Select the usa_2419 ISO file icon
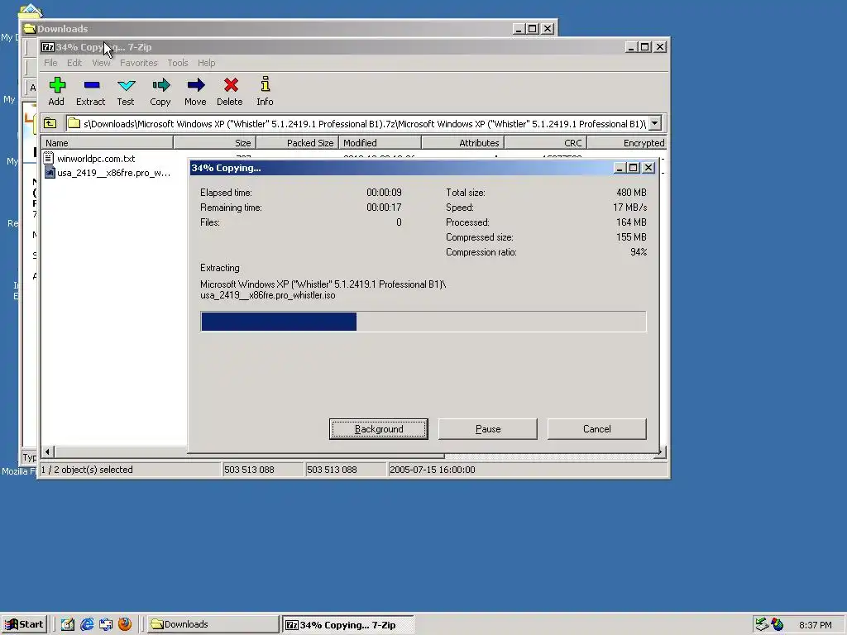This screenshot has height=635, width=847. click(49, 173)
